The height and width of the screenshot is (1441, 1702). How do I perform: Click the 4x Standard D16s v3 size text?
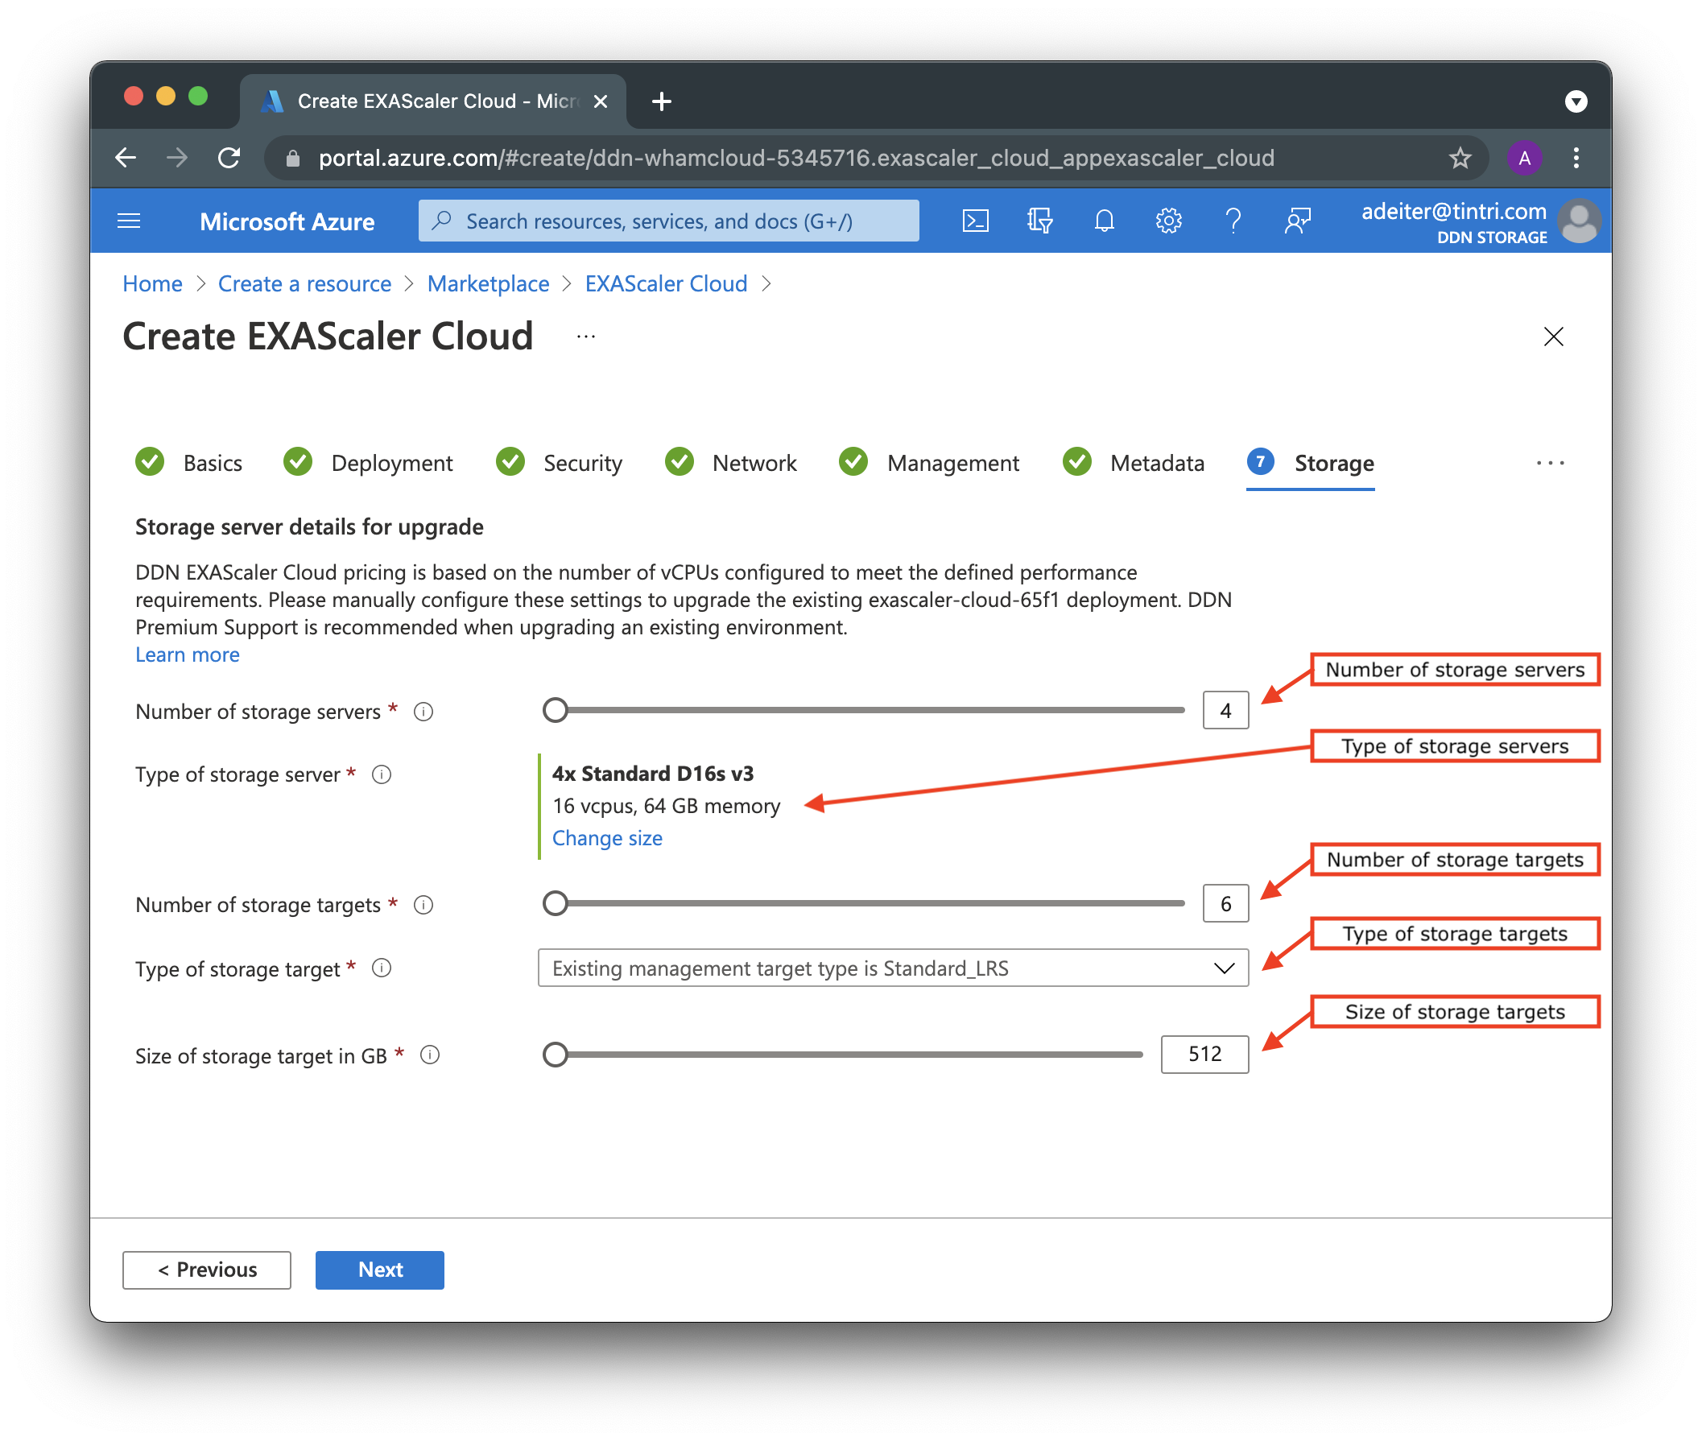pos(653,774)
